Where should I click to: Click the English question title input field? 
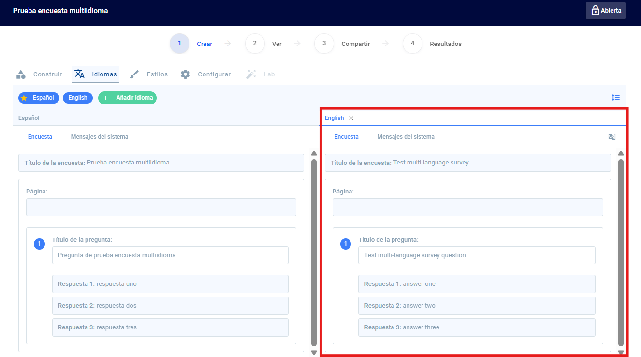click(477, 255)
